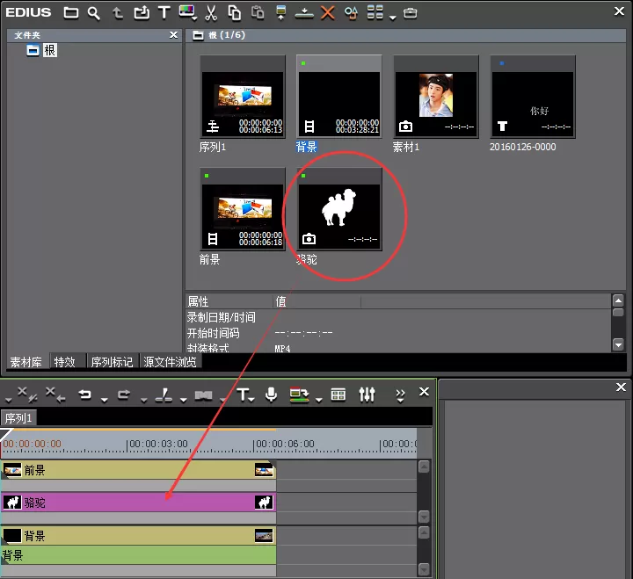Click the Voice Over microphone icon
Screen dimensions: 633x579
[272, 394]
